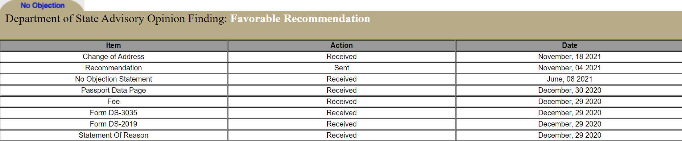Select the Item column header

click(113, 45)
